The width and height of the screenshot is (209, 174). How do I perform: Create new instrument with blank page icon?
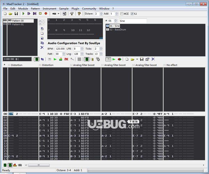point(127,59)
